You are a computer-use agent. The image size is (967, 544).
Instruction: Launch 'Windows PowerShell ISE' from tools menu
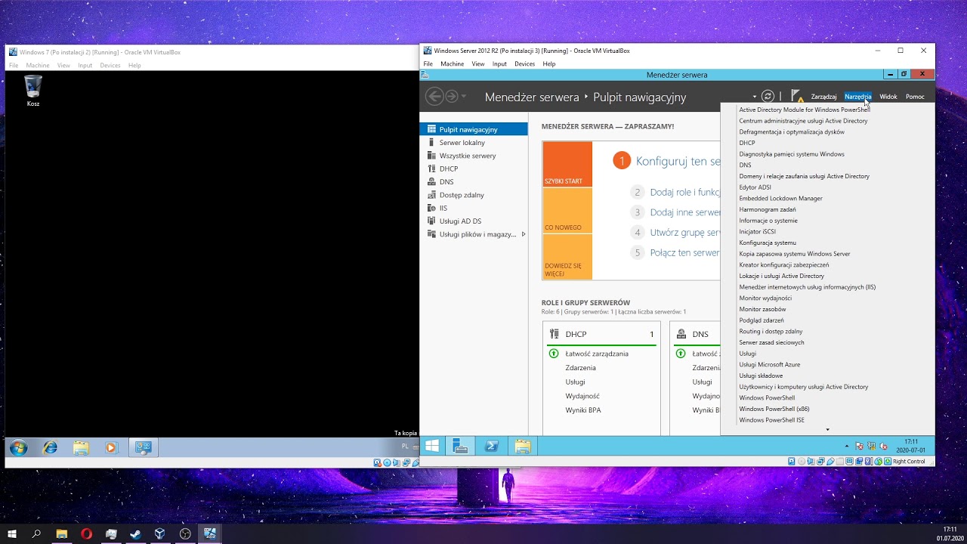click(x=771, y=420)
